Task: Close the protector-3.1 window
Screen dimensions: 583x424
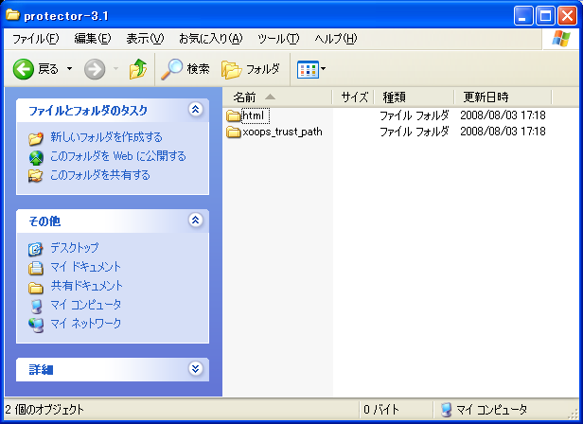Action: pyautogui.click(x=568, y=16)
